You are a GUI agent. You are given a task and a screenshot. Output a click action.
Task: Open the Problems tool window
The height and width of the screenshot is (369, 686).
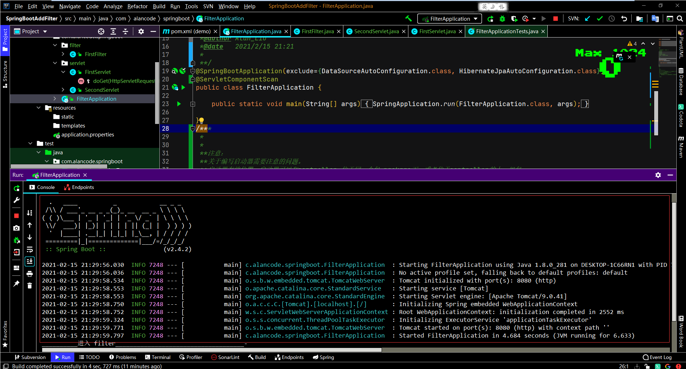[x=123, y=357]
